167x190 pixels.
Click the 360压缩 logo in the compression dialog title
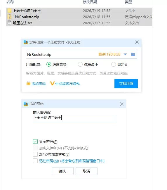click(26, 42)
